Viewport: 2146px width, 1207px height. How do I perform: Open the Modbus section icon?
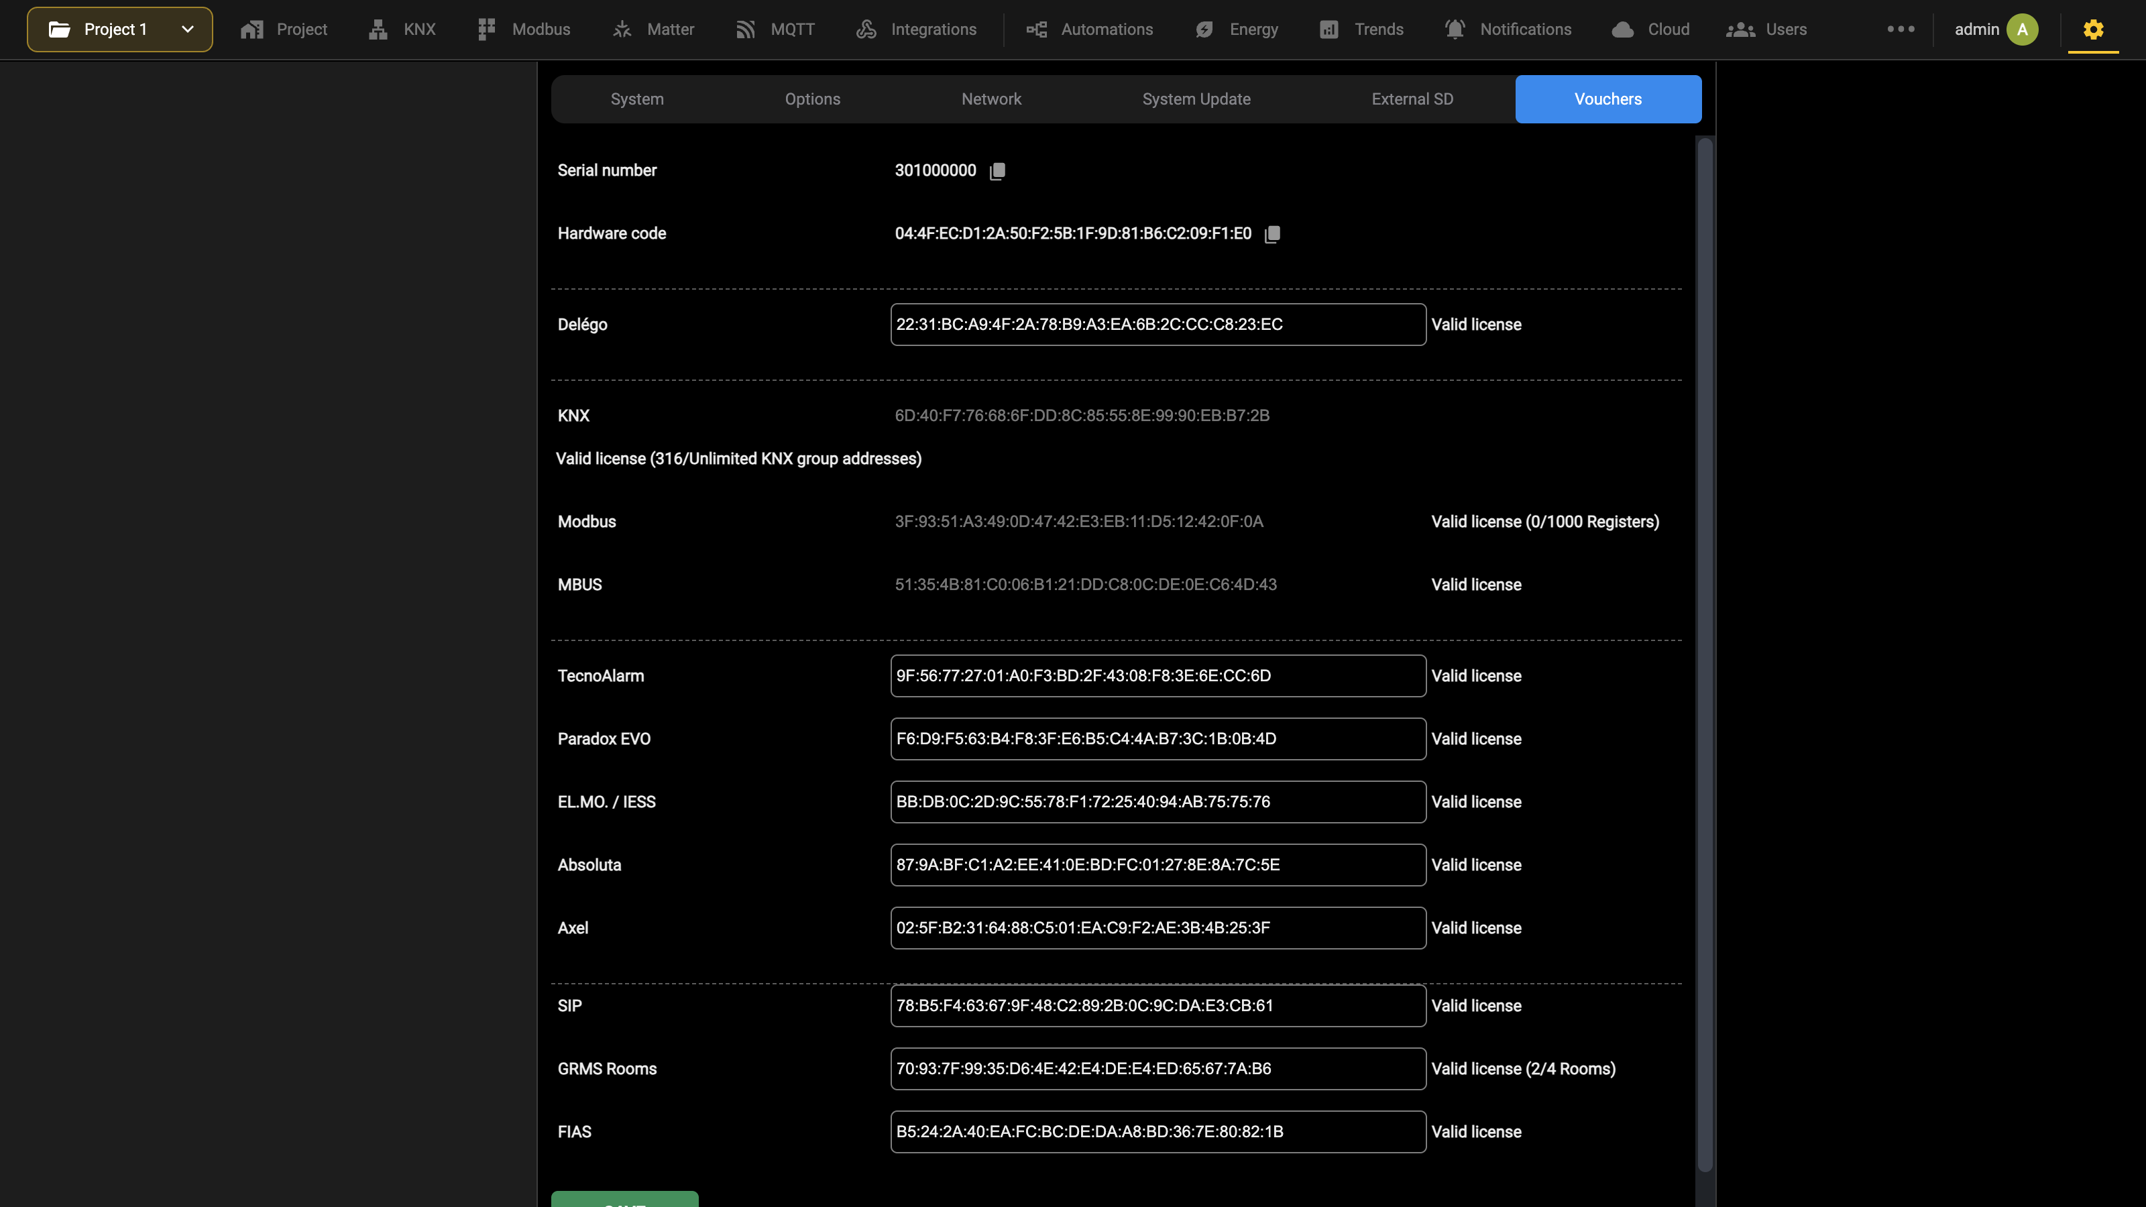pos(486,30)
